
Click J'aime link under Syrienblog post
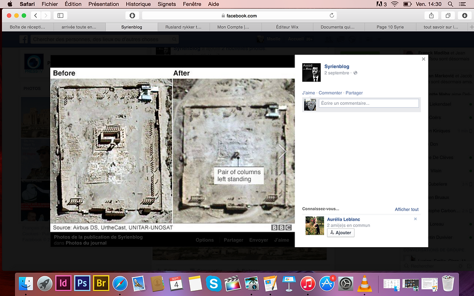click(x=309, y=93)
